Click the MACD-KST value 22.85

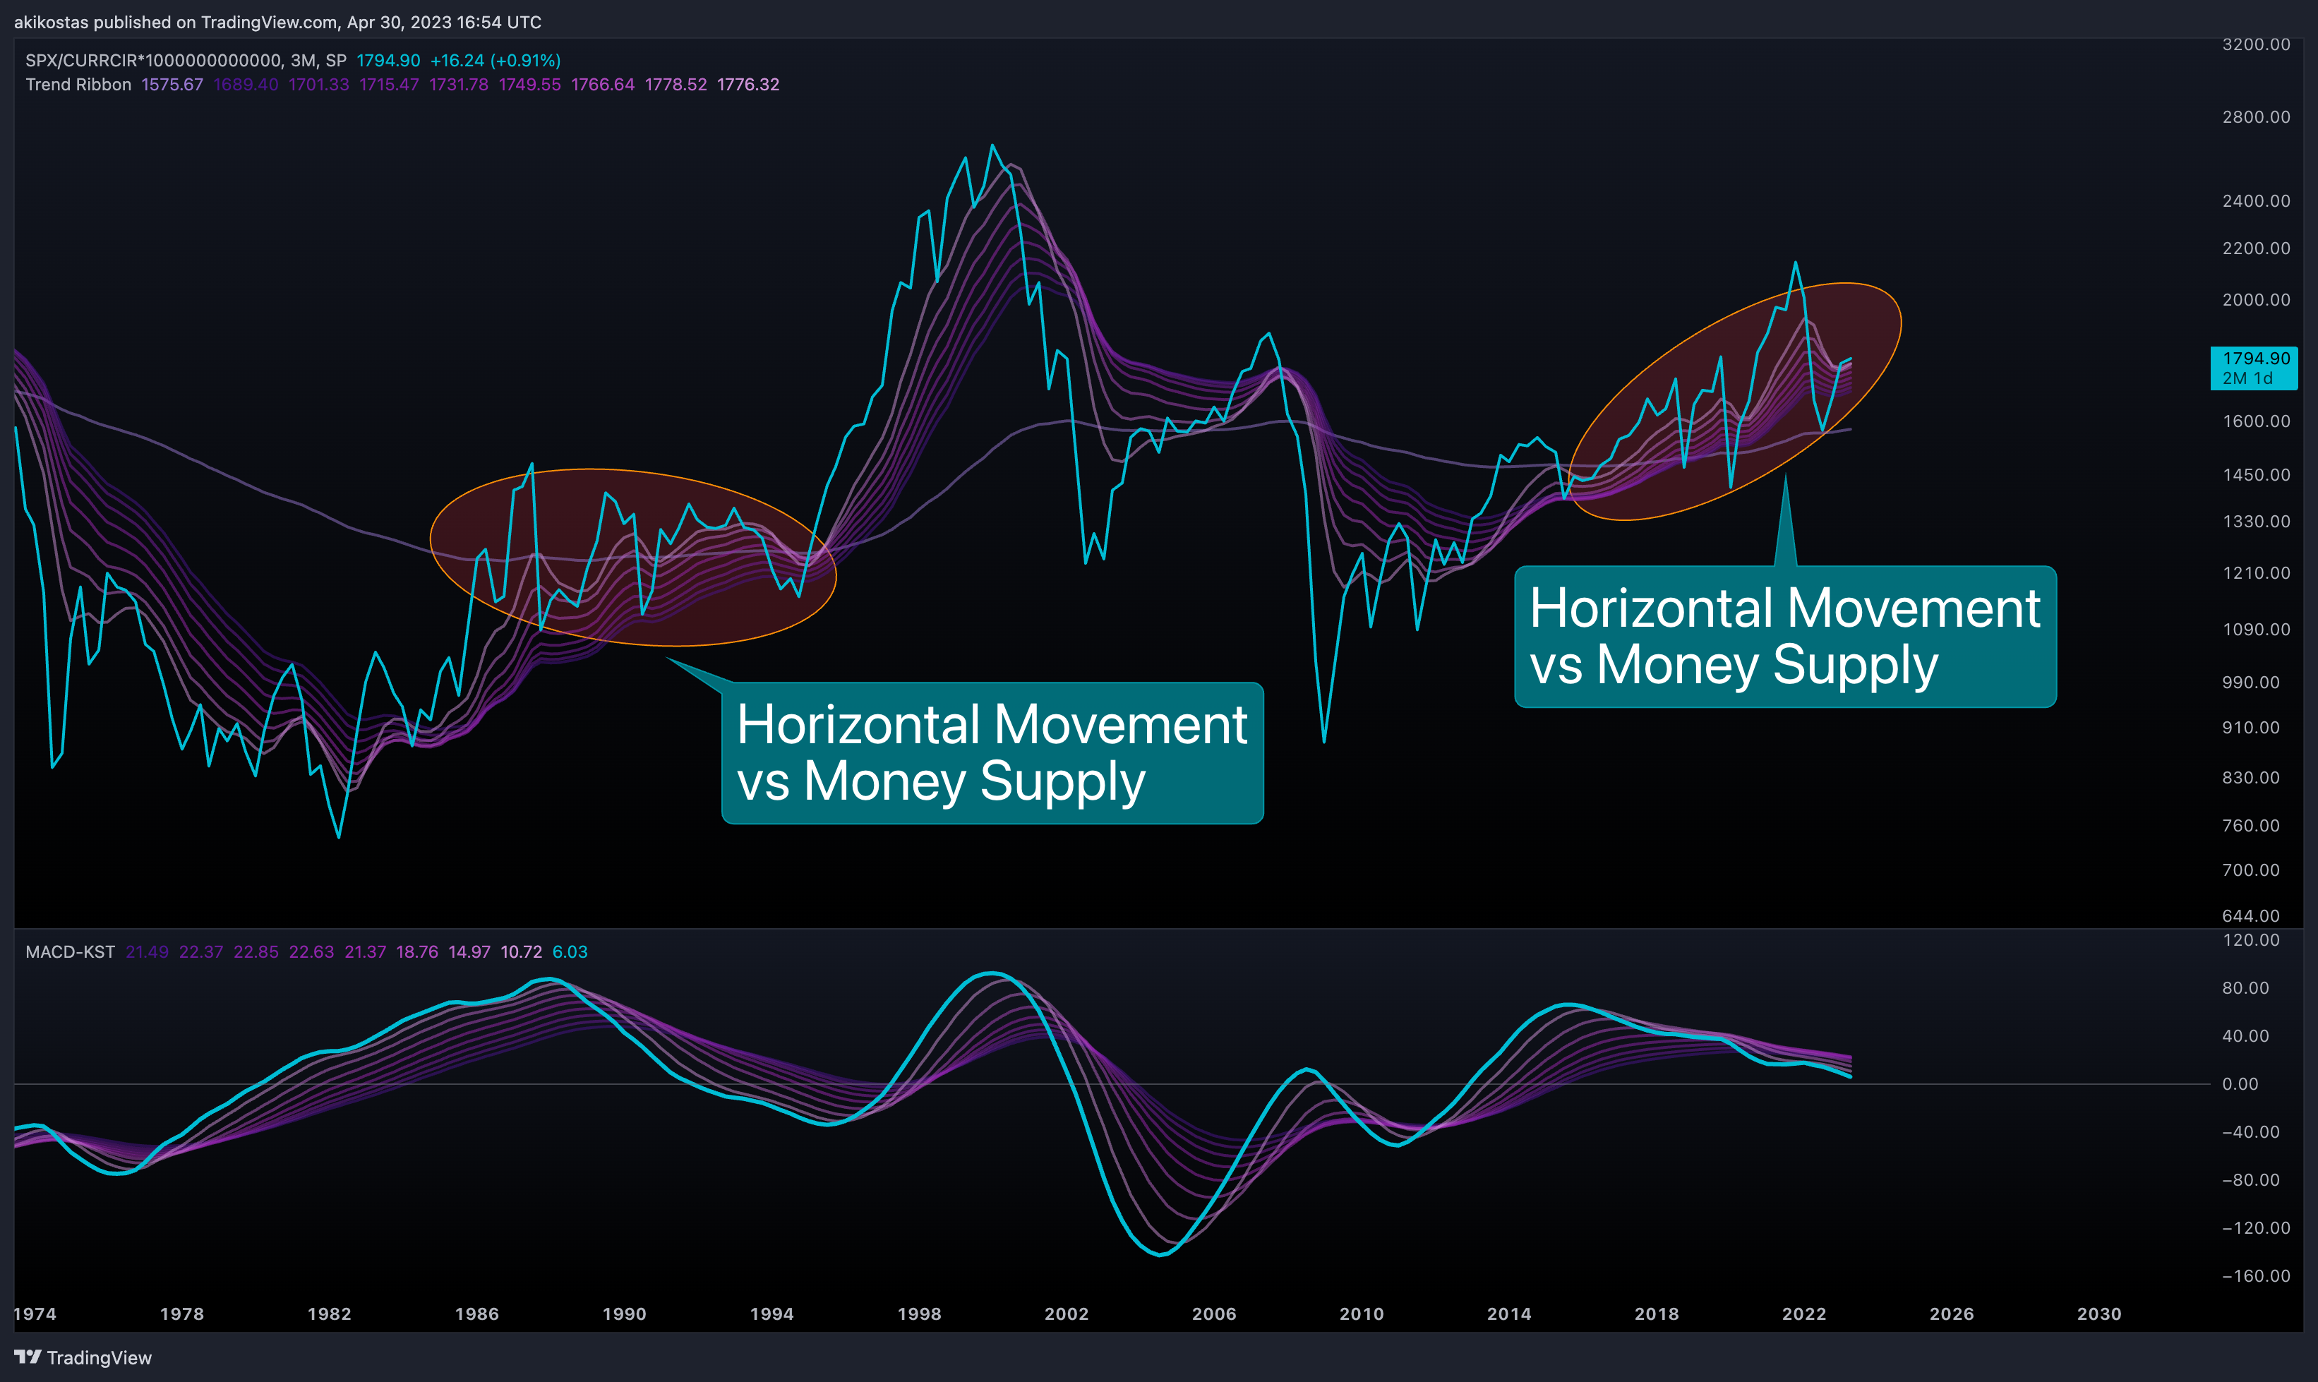click(x=256, y=951)
